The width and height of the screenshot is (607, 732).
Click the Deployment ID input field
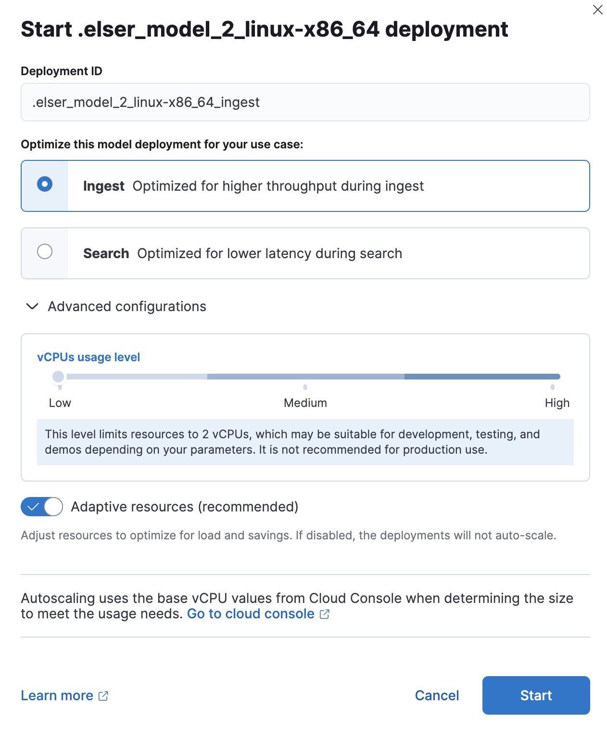(x=305, y=102)
